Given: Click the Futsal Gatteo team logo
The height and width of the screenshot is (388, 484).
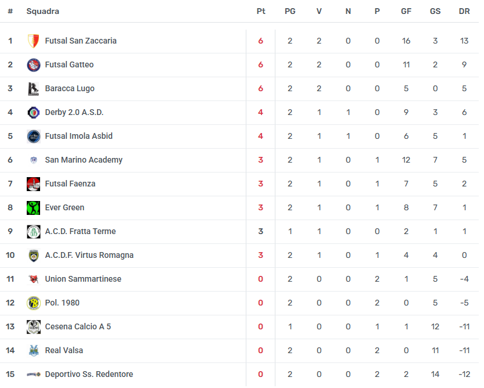Looking at the screenshot, I should (x=33, y=65).
